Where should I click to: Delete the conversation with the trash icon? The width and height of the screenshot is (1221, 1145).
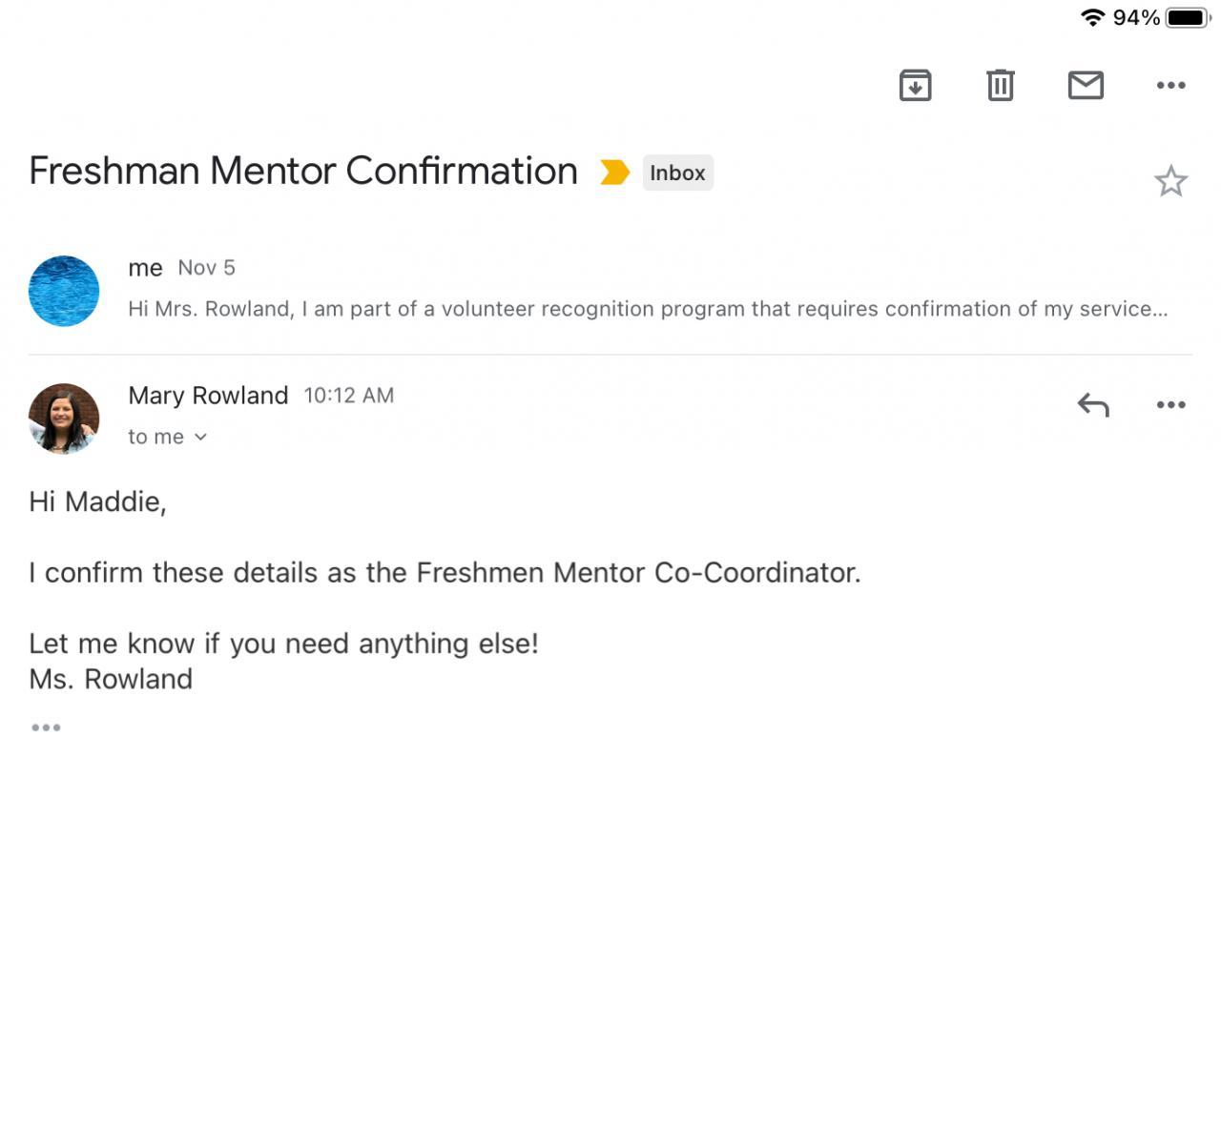(x=1000, y=86)
